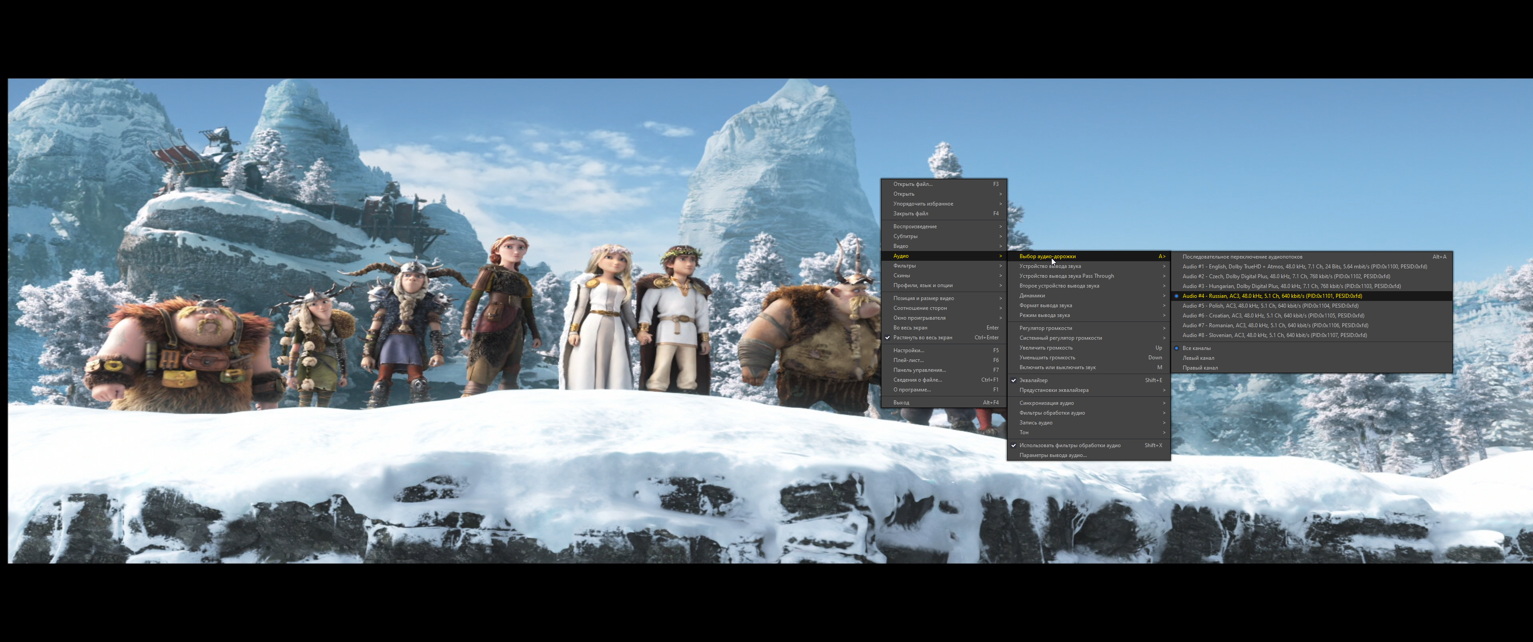Open 'Профили, язык и опции' submenu

pyautogui.click(x=944, y=285)
